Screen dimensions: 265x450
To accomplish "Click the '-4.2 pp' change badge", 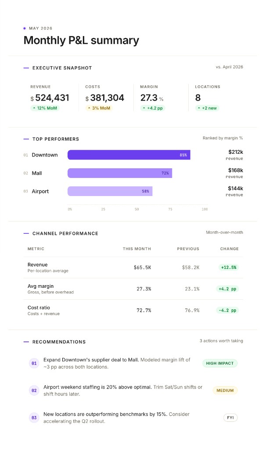I will [227, 311].
